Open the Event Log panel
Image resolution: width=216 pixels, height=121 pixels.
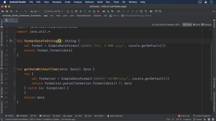click(184, 116)
